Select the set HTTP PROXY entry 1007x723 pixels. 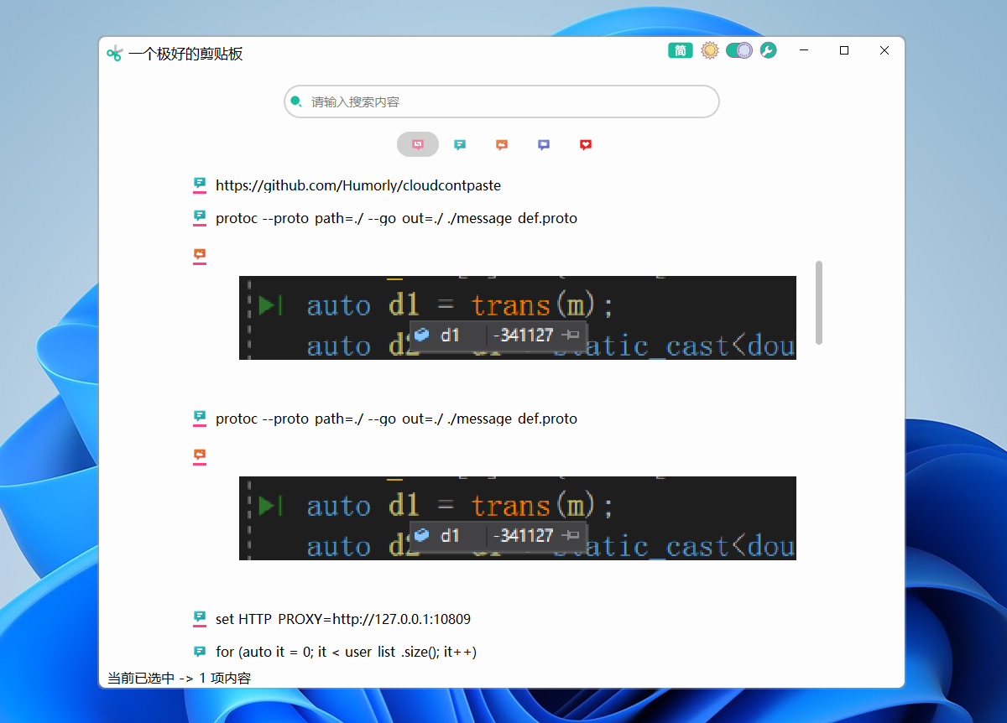tap(343, 619)
